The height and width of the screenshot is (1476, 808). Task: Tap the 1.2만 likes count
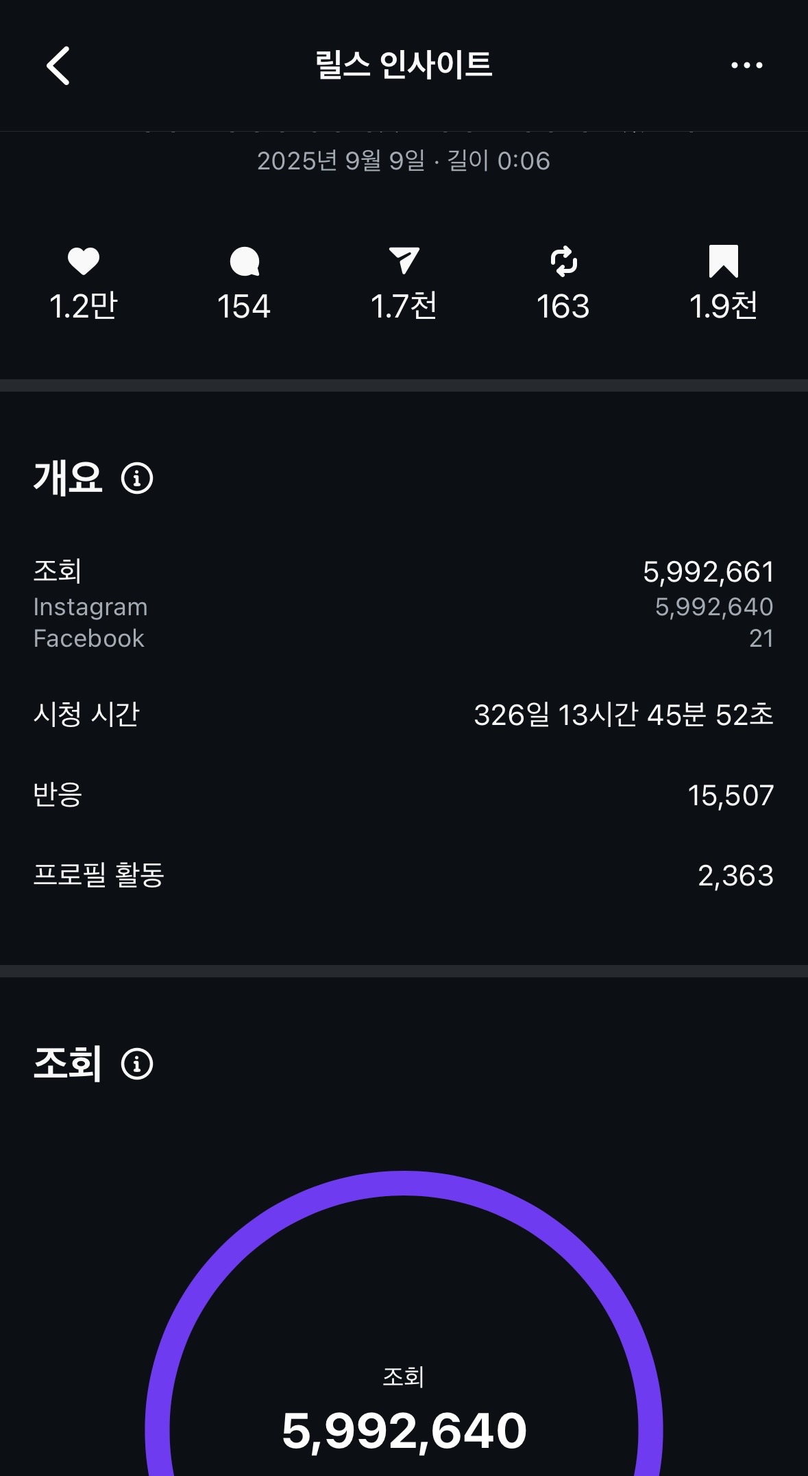click(84, 306)
